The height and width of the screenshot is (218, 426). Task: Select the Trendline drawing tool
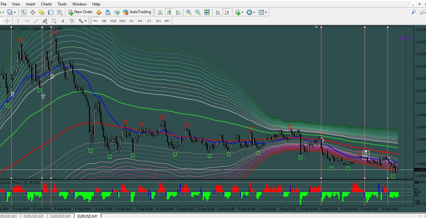pos(36,21)
